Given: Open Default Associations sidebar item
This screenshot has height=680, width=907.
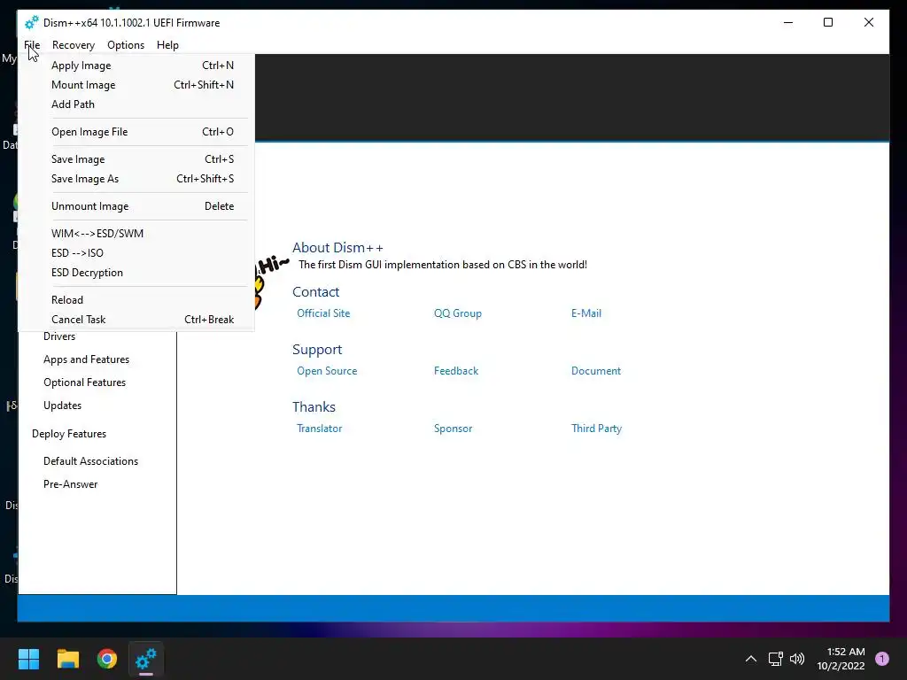Looking at the screenshot, I should [x=91, y=461].
